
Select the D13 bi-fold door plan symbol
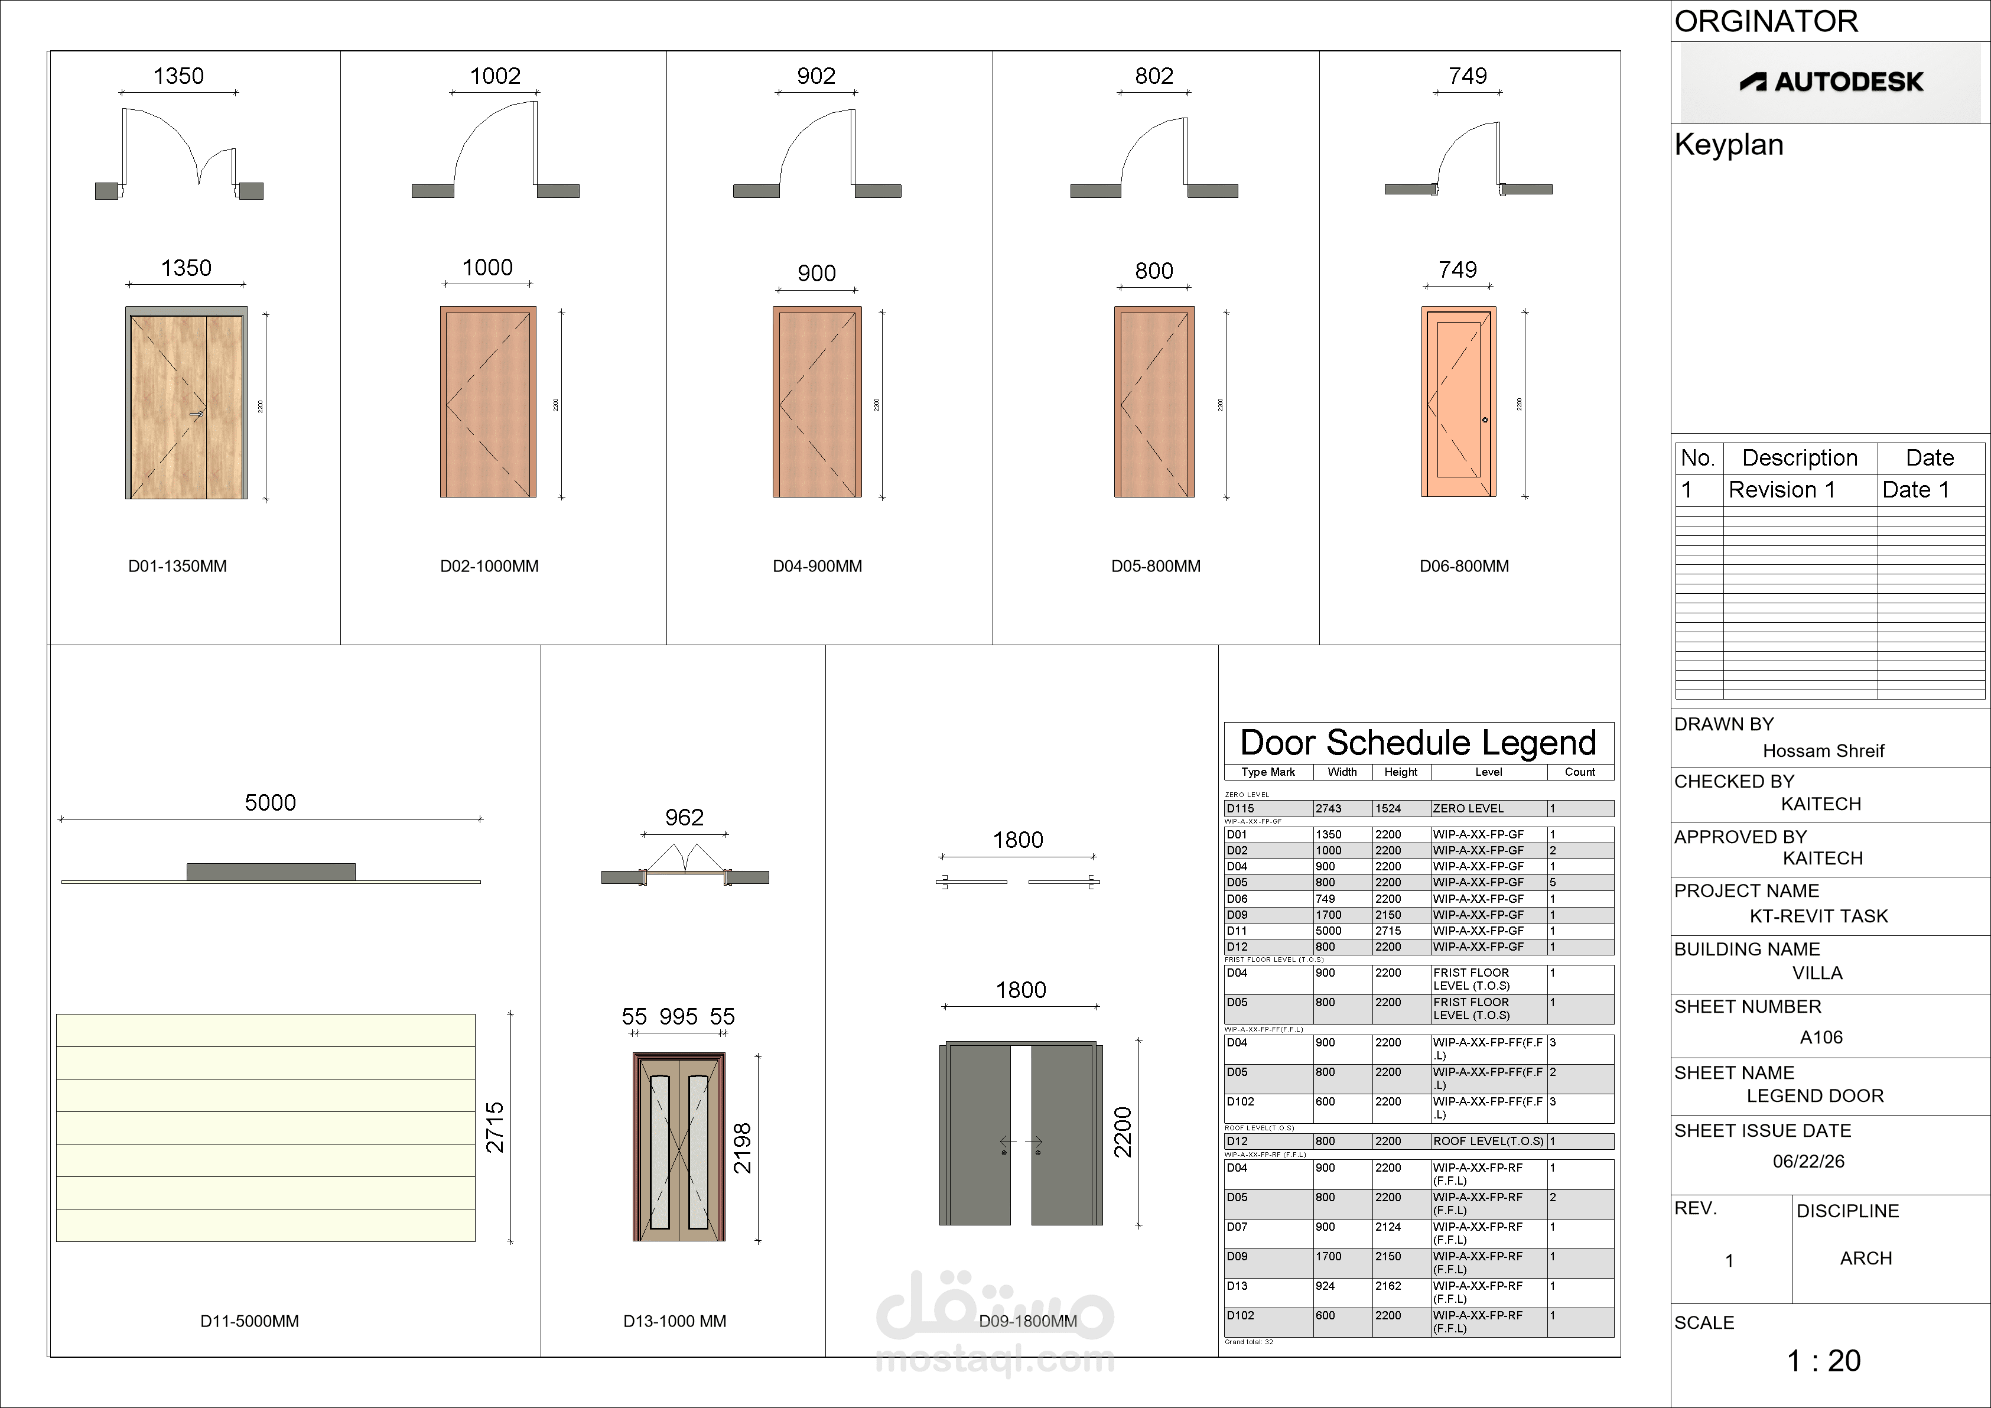pyautogui.click(x=685, y=865)
